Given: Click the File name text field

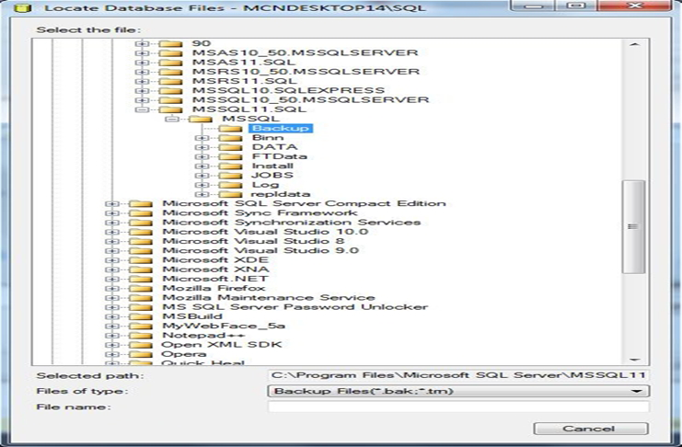Looking at the screenshot, I should click(x=457, y=407).
